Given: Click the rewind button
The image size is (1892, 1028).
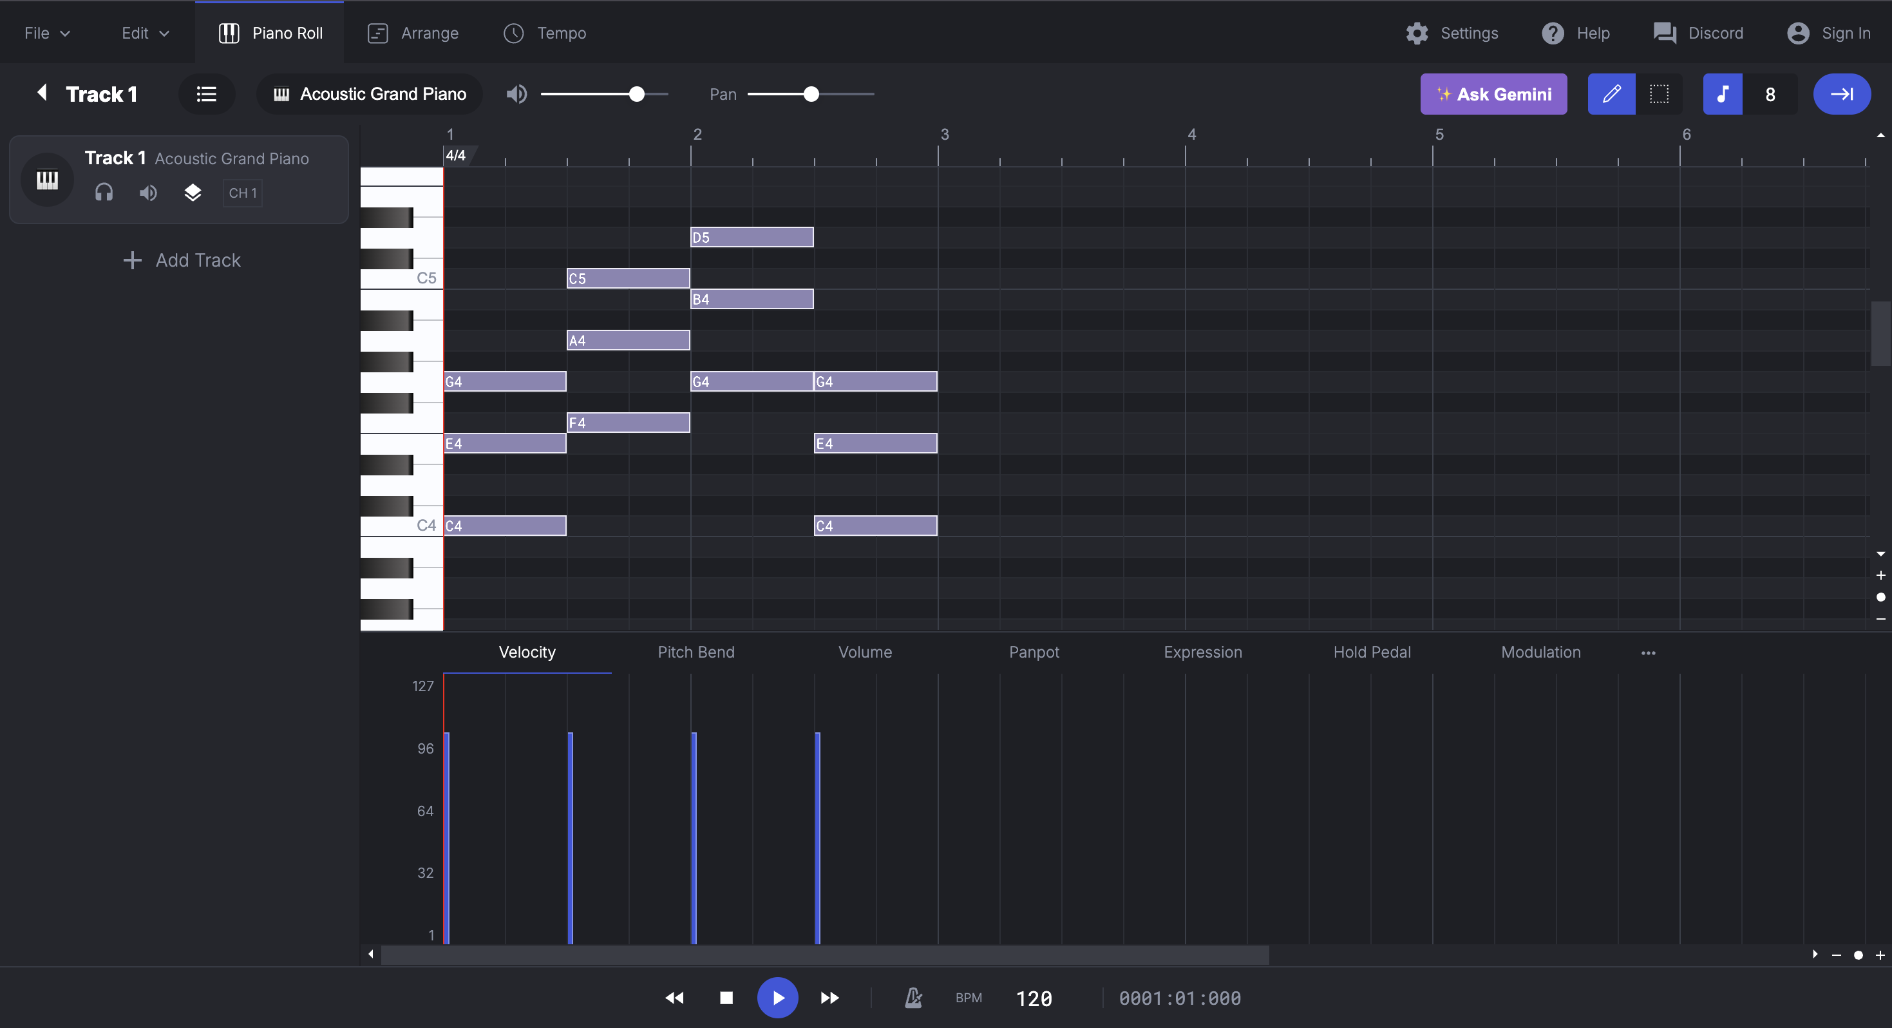Looking at the screenshot, I should (674, 997).
